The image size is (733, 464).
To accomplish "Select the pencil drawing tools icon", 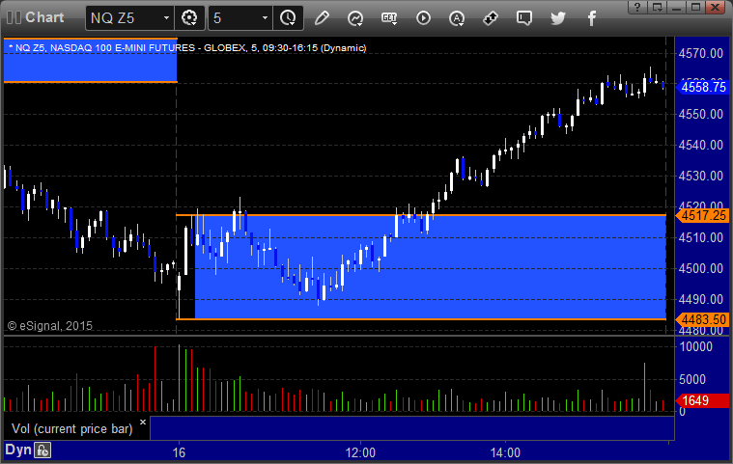I will [322, 18].
